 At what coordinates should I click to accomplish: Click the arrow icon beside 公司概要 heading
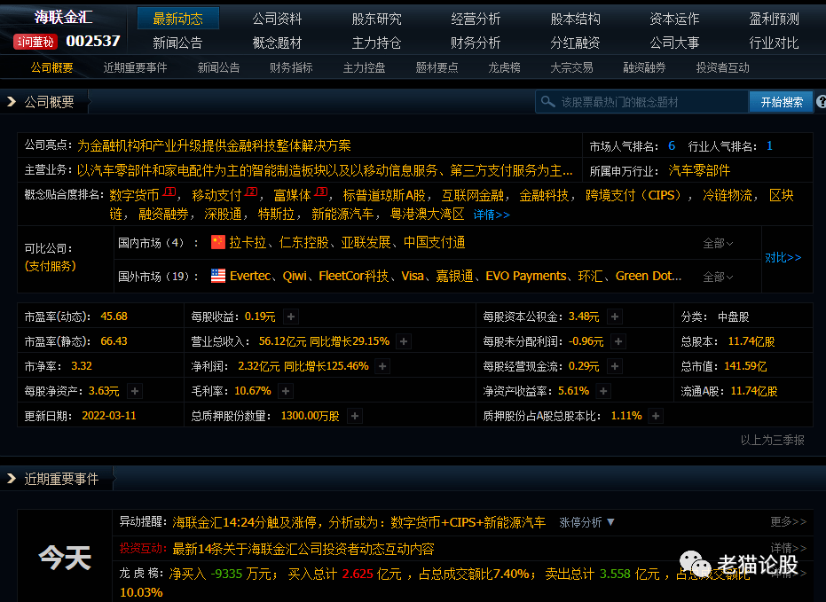click(11, 102)
